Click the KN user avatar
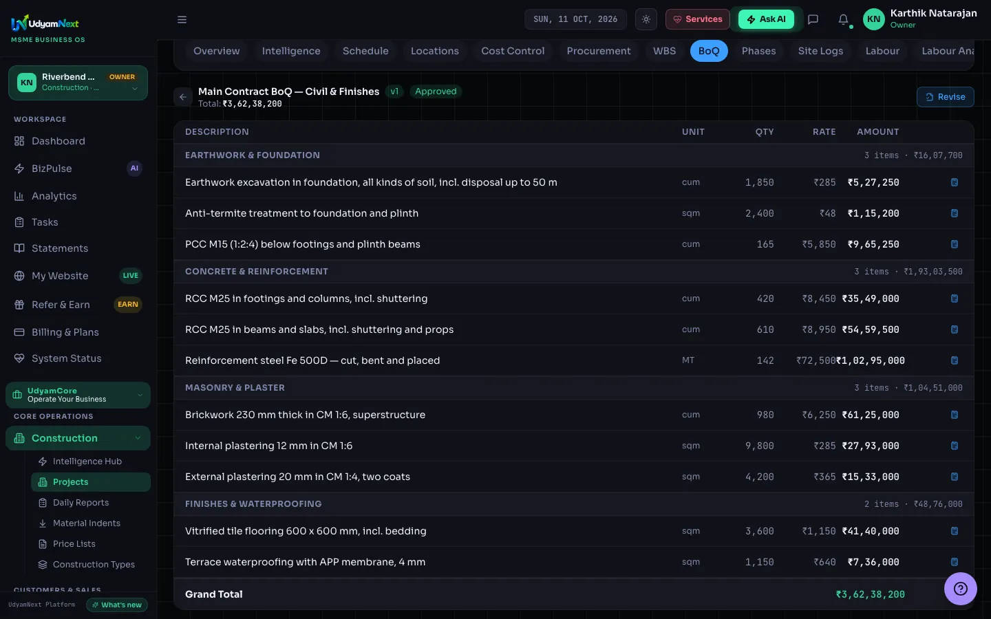 (x=873, y=19)
